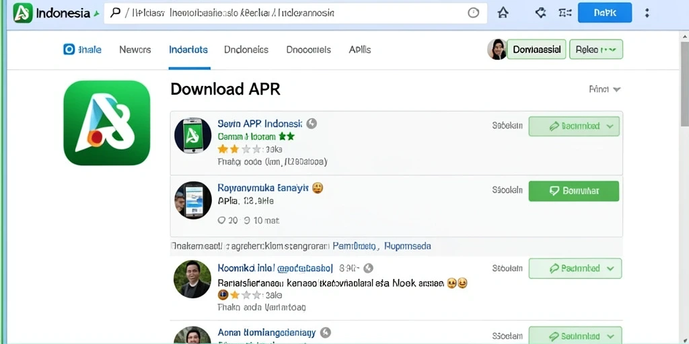Click the search magnifier icon in the address bar
The height and width of the screenshot is (344, 689).
[116, 13]
